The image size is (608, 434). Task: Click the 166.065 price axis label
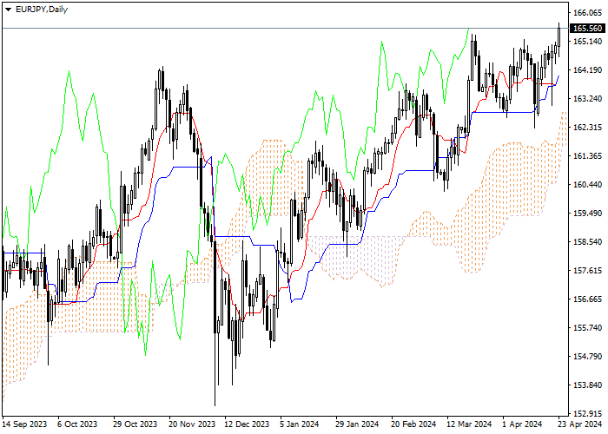pyautogui.click(x=587, y=13)
